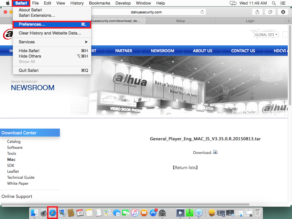Click the Return lists link
Viewport: 292px width, 219px height.
tap(185, 168)
